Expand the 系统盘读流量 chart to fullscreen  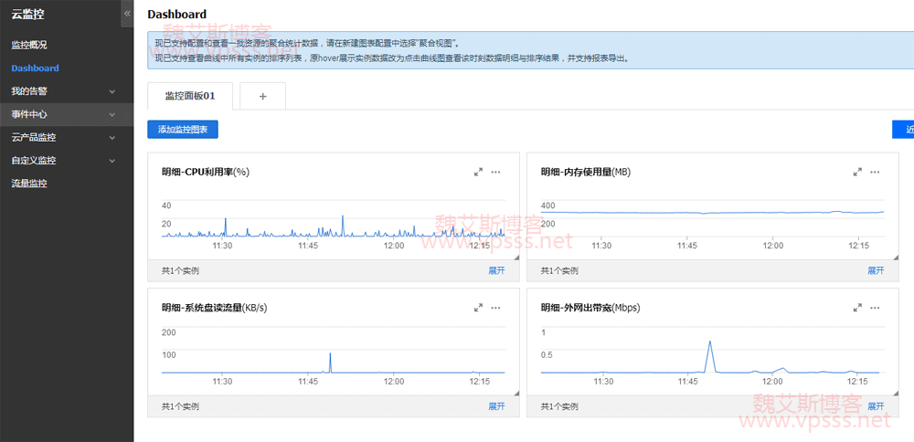[478, 308]
